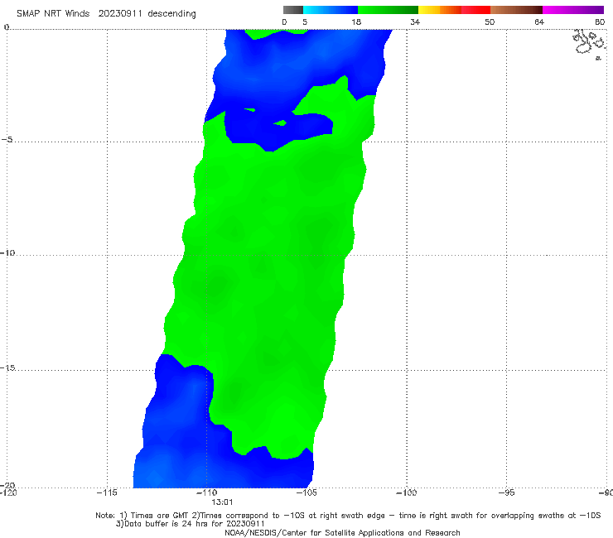This screenshot has height=538, width=613.
Task: Click the swath time label "13:01"
Action: [222, 502]
